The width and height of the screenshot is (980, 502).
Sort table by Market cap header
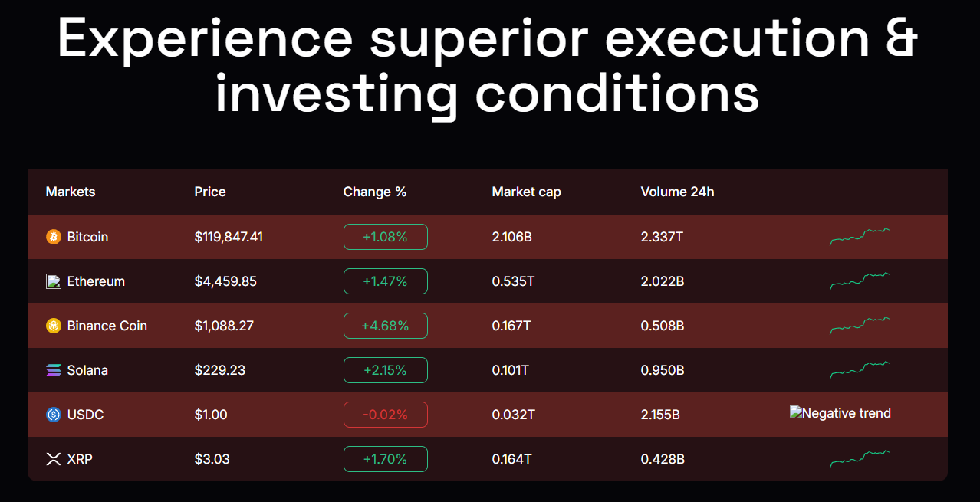click(526, 192)
